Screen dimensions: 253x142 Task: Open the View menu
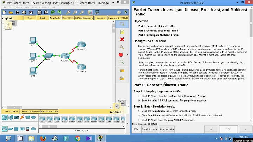coord(27,7)
